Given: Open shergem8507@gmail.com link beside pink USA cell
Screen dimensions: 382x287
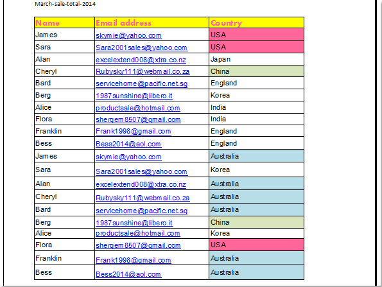Looking at the screenshot, I should [138, 245].
